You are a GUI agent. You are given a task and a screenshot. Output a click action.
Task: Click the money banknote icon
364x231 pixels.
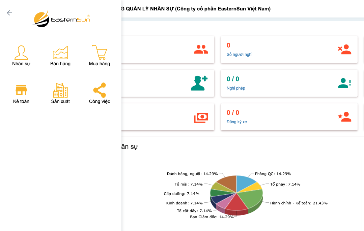tap(201, 117)
